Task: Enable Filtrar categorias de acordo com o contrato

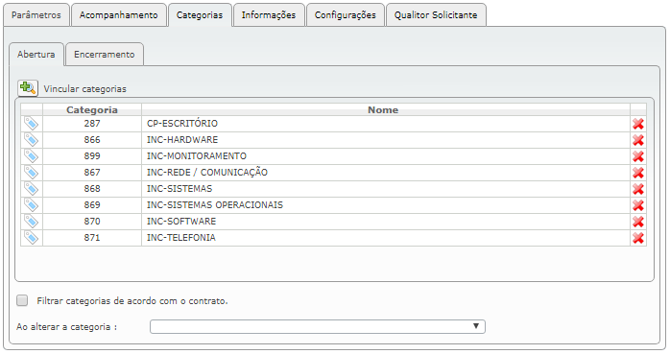Action: point(22,300)
